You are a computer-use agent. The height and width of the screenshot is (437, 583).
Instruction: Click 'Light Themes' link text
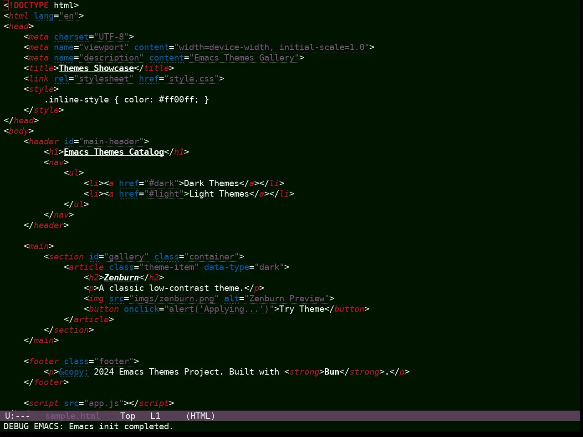219,194
